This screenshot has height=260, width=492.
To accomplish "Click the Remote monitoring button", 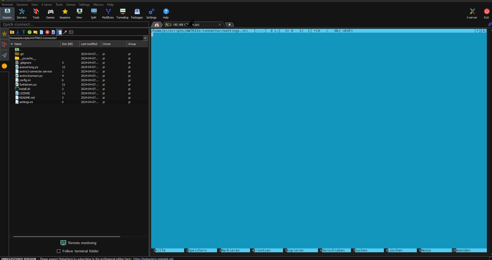I will 79,243.
